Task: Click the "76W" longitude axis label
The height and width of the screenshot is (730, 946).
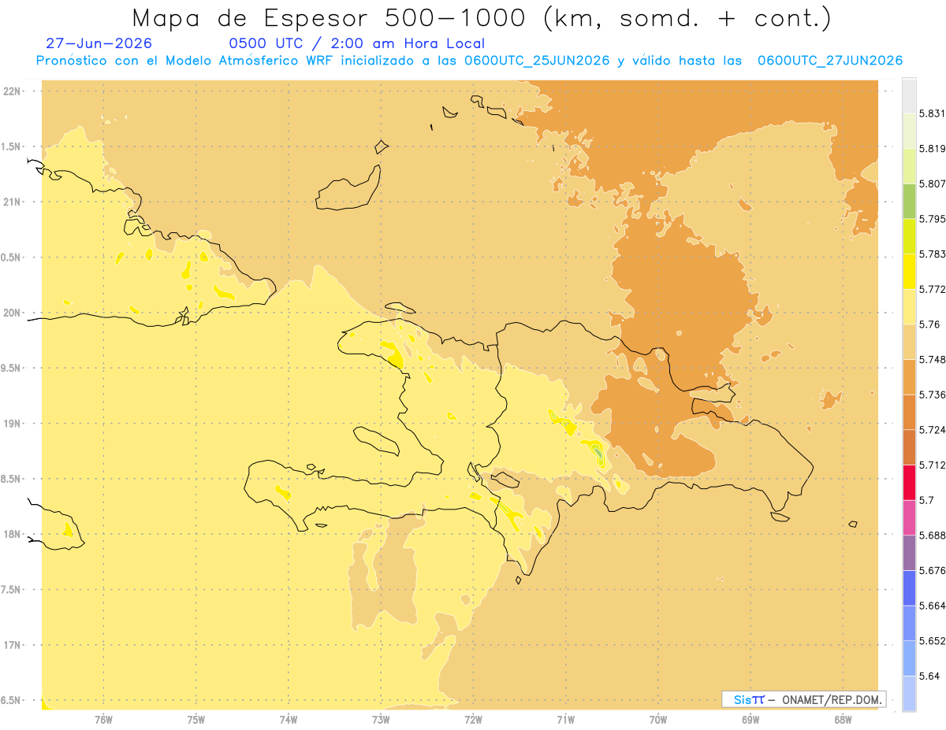Action: 103,719
